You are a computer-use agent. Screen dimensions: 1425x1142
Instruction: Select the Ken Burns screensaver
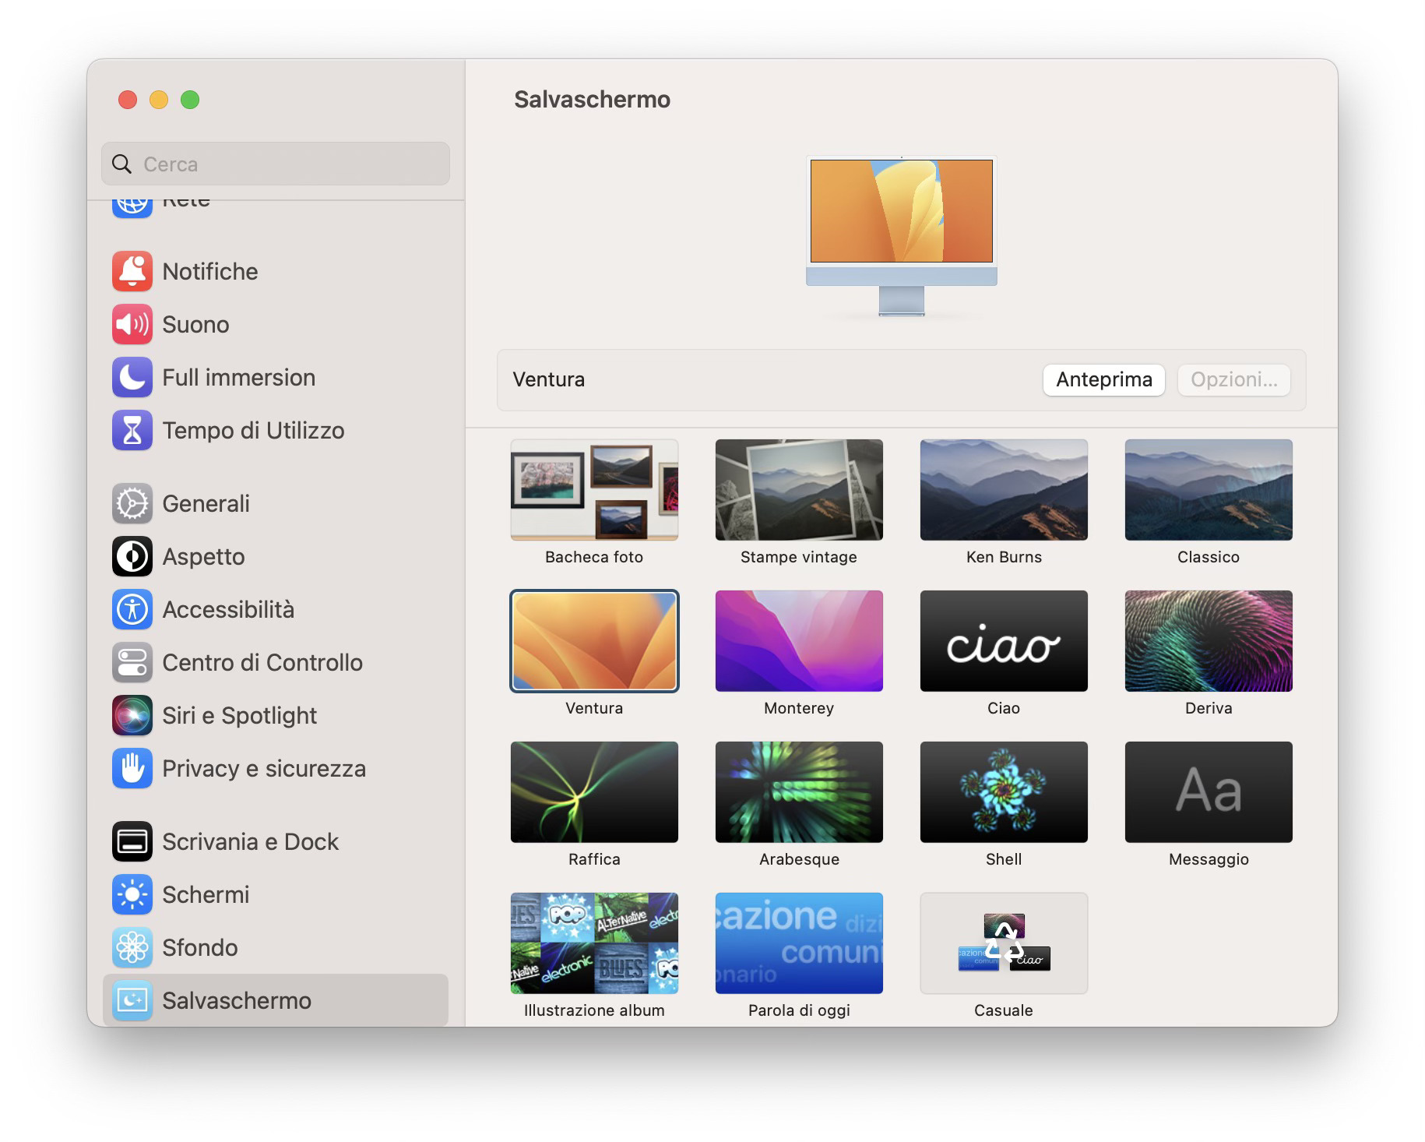tap(1004, 490)
